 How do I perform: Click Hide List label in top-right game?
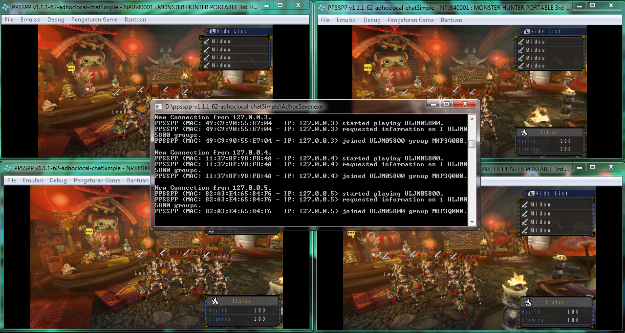(x=546, y=31)
